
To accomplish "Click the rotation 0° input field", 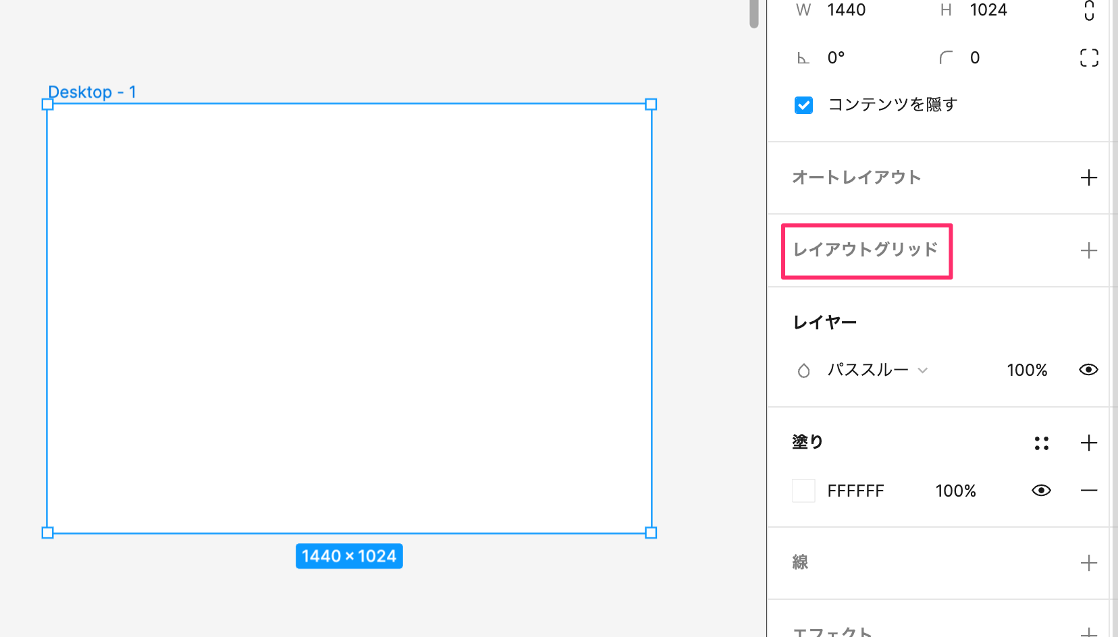I will tap(835, 57).
